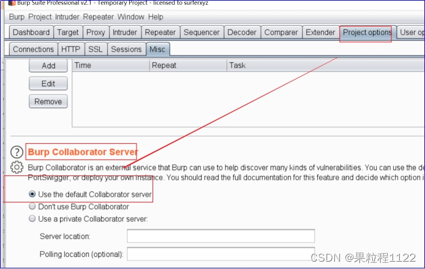Switch to the Repeater main tab
Image resolution: width=425 pixels, height=269 pixels.
(160, 32)
